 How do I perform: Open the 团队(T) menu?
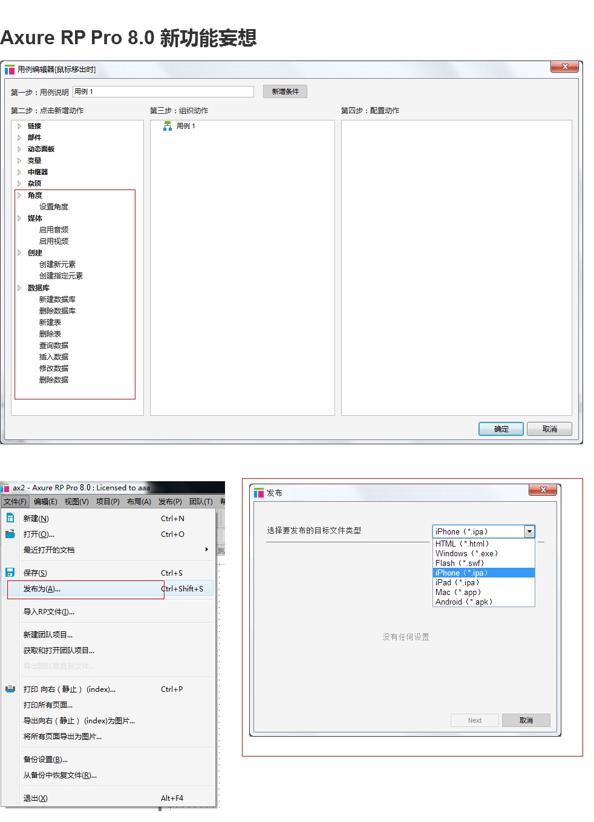coord(201,502)
